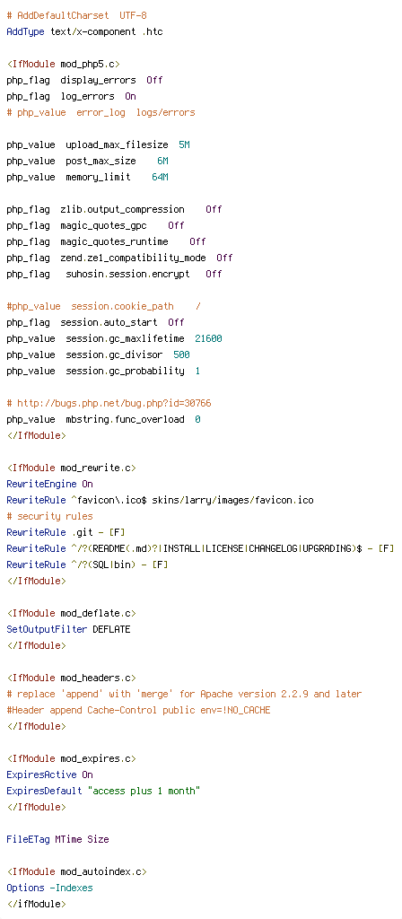Screen dimensions: 402x919
Task: Click SetOutputFilter DEFLATE directive
Action: pos(68,629)
